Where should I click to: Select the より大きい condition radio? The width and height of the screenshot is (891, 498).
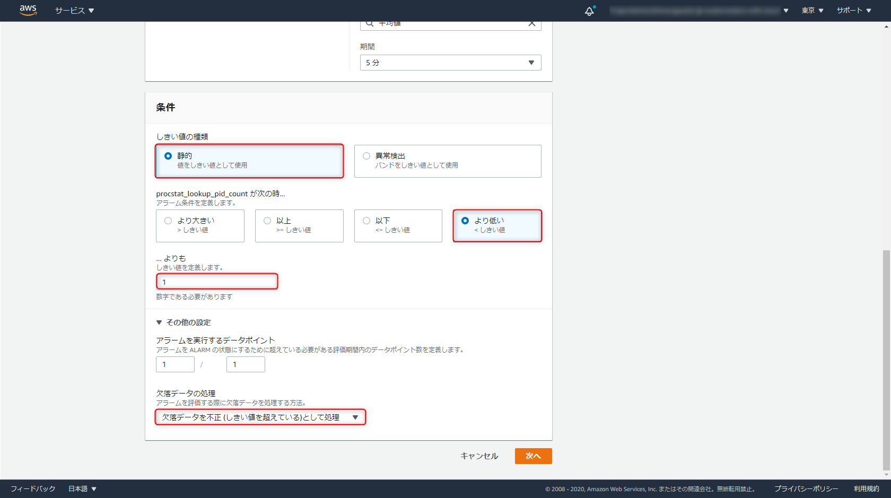point(168,221)
